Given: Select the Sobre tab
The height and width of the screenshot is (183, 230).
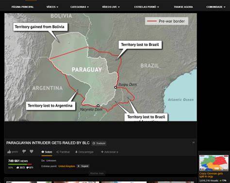Looking at the screenshot, I should click(x=47, y=152).
